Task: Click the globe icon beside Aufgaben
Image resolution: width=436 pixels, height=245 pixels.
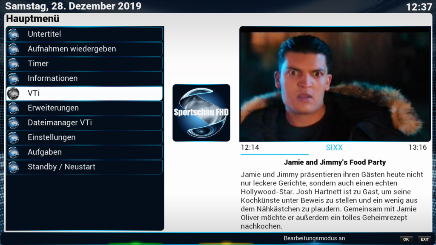Action: pyautogui.click(x=13, y=152)
